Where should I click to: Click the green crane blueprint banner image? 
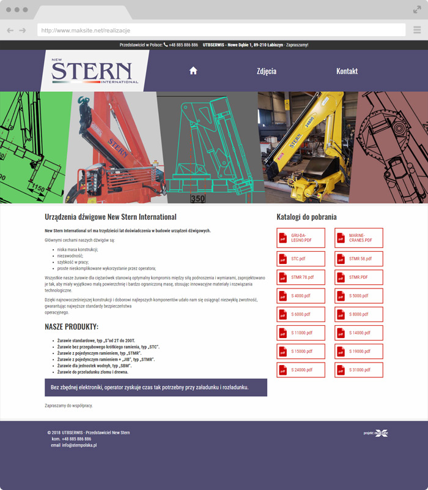point(34,147)
